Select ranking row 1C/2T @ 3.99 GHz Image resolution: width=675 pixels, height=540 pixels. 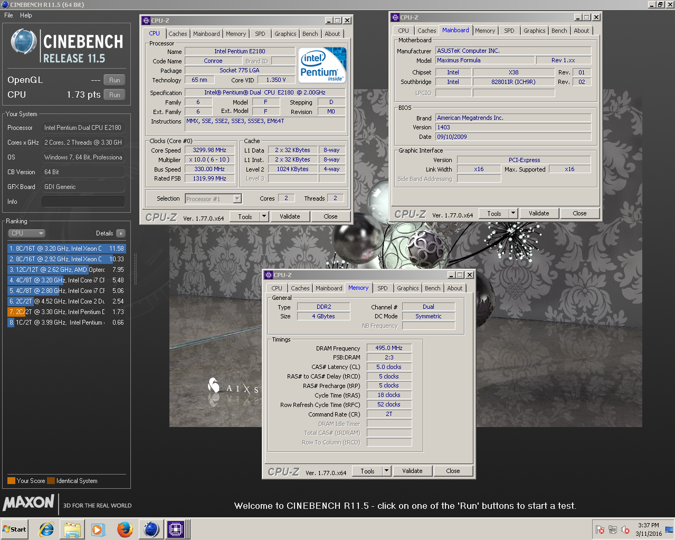click(x=66, y=323)
